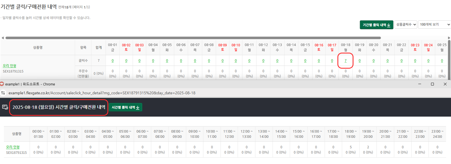Click product code SEX18791315 in upper table

tap(13, 71)
